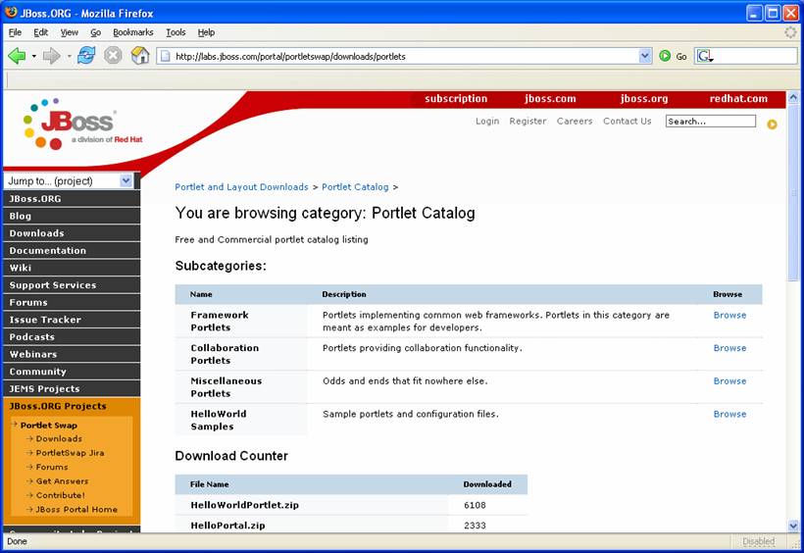Select Portlet Swap in projects tree
The width and height of the screenshot is (804, 553).
(x=49, y=426)
